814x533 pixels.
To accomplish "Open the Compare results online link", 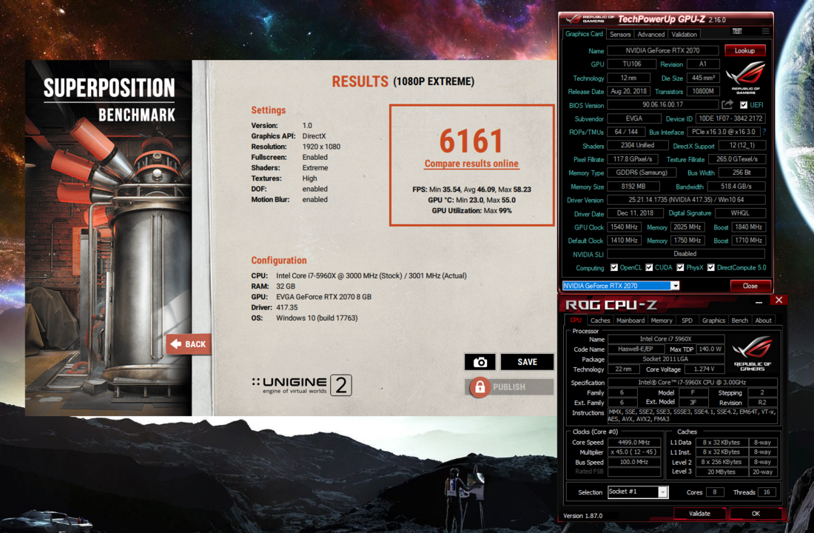I will (471, 164).
